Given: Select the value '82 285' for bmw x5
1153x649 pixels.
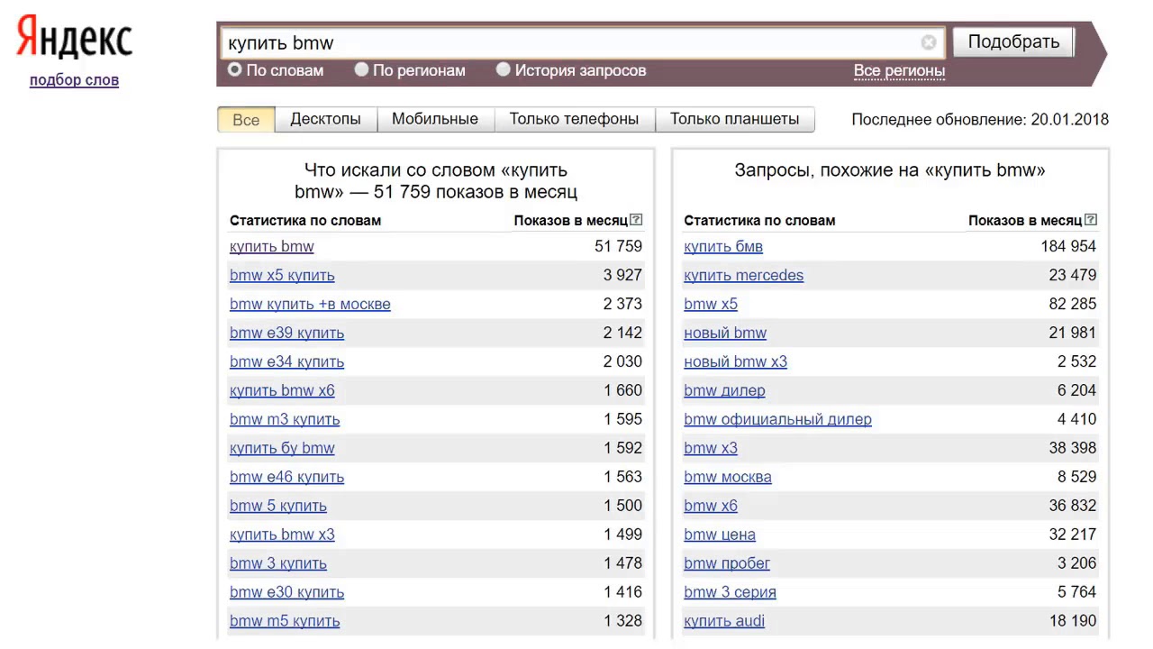Looking at the screenshot, I should pyautogui.click(x=1073, y=304).
